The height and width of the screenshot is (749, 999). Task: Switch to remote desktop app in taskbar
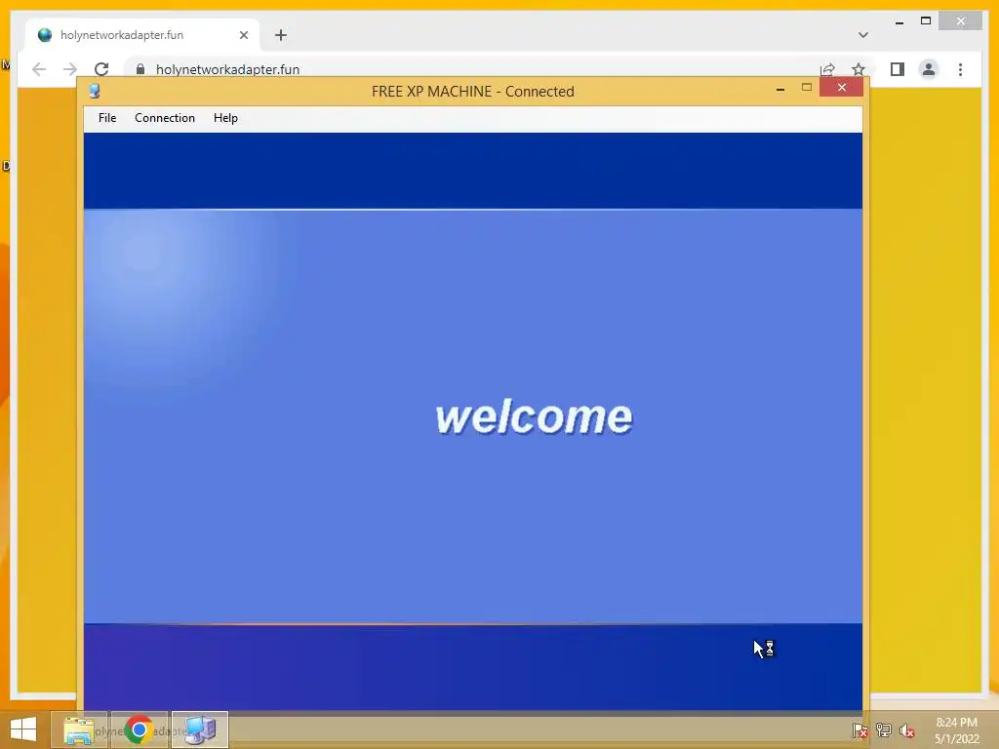tap(200, 729)
